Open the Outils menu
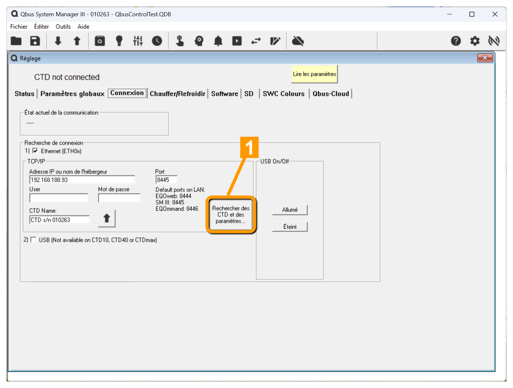The height and width of the screenshot is (388, 513). tap(63, 27)
